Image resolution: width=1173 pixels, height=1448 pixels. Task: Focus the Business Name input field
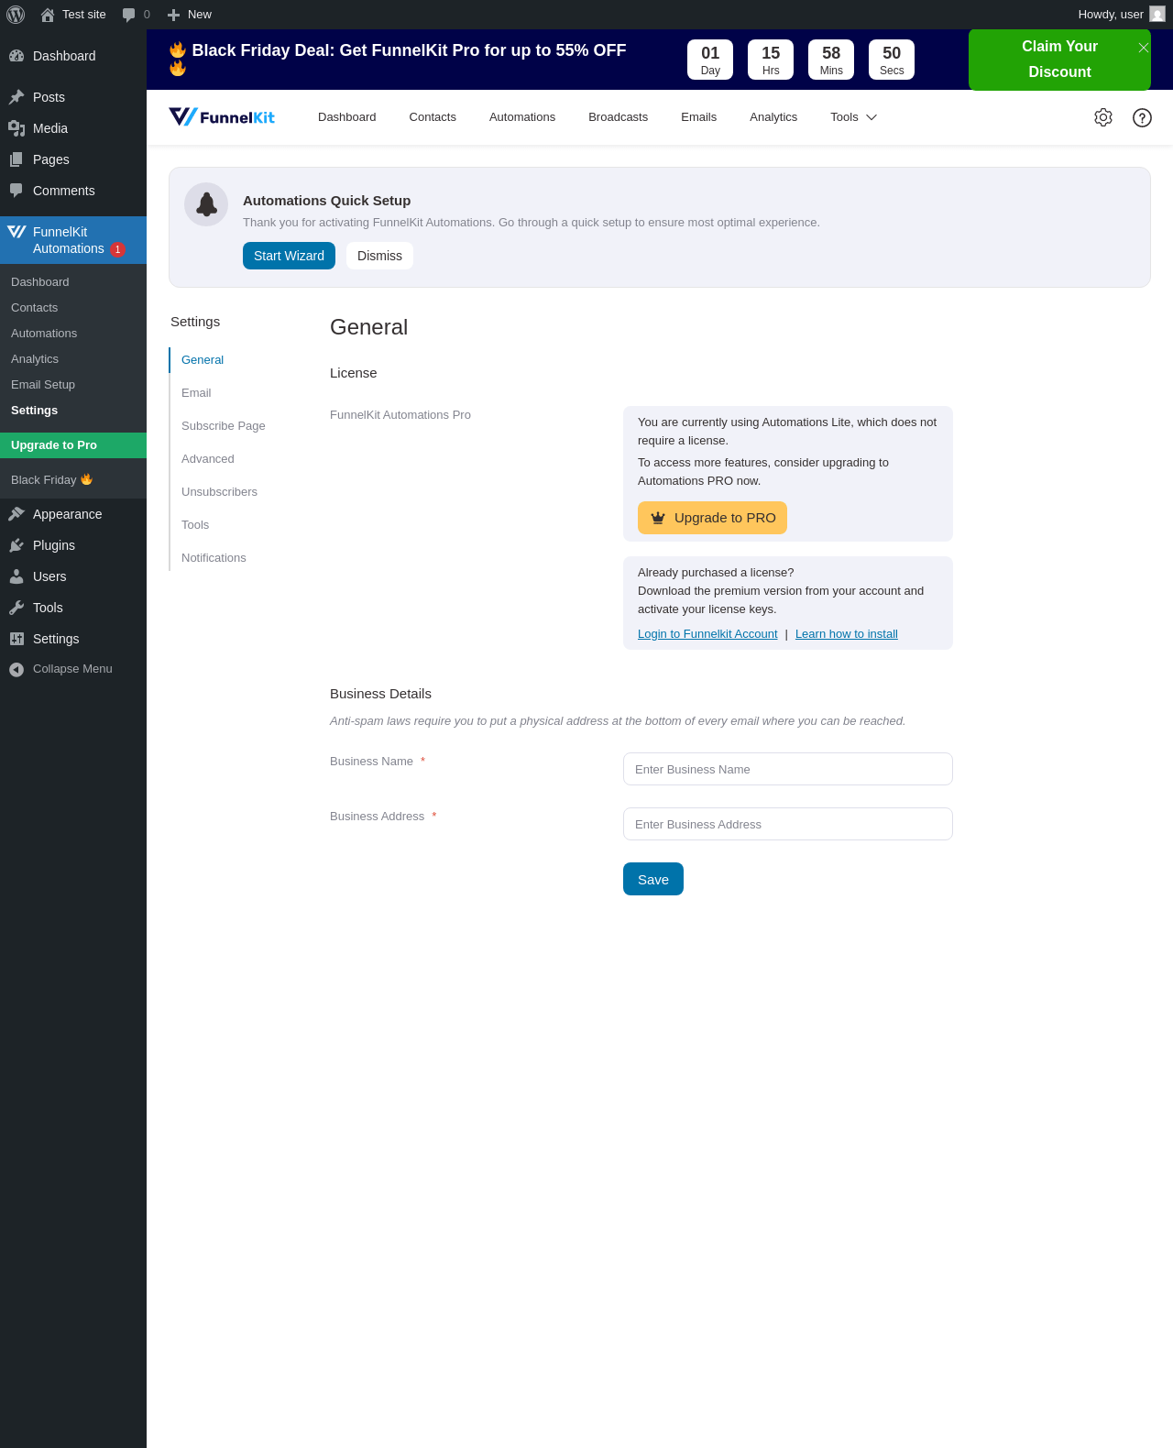pyautogui.click(x=788, y=769)
